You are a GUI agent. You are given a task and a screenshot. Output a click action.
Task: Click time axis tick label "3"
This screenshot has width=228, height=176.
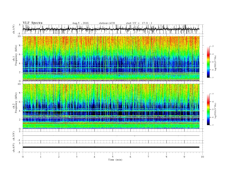[77, 157]
